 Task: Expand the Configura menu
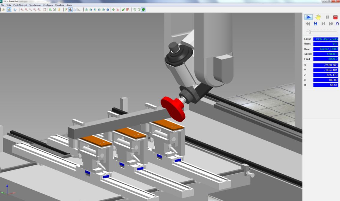48,5
